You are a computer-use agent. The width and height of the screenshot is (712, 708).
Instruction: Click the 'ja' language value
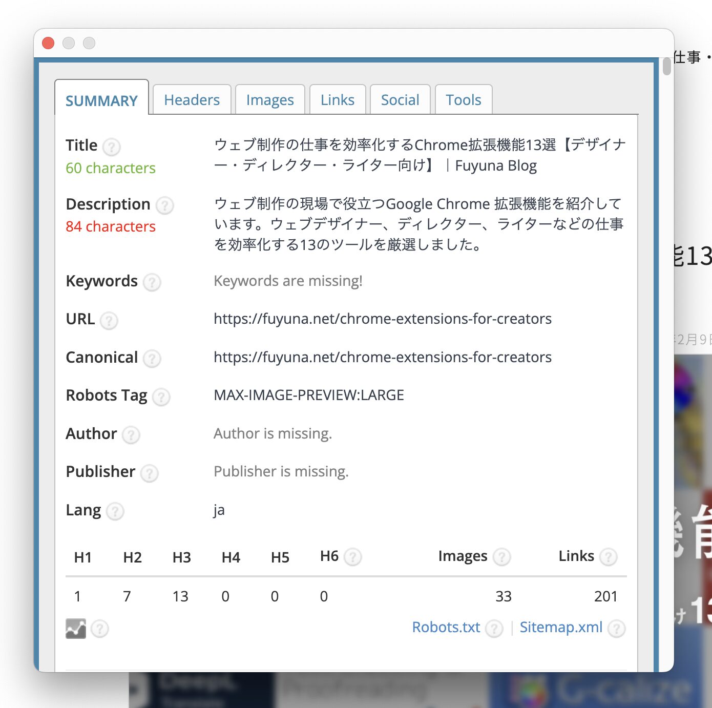click(x=219, y=510)
